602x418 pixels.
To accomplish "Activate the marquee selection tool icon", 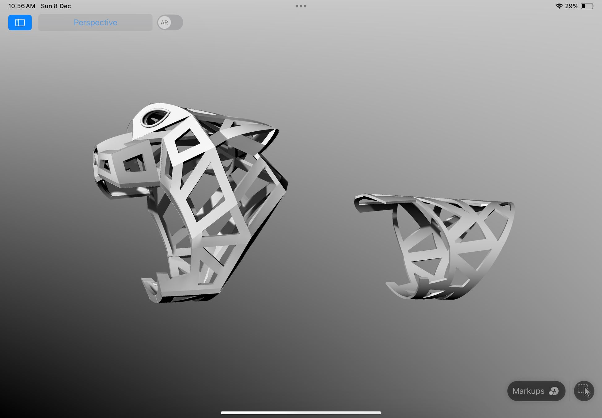I will [x=584, y=391].
